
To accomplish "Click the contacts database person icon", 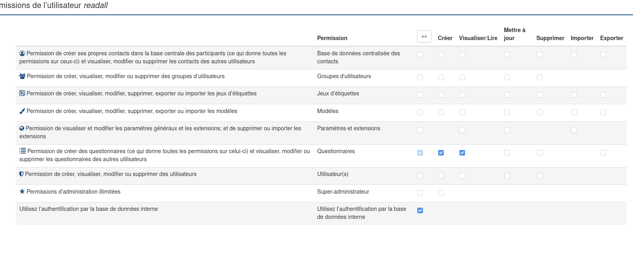I will coord(22,53).
